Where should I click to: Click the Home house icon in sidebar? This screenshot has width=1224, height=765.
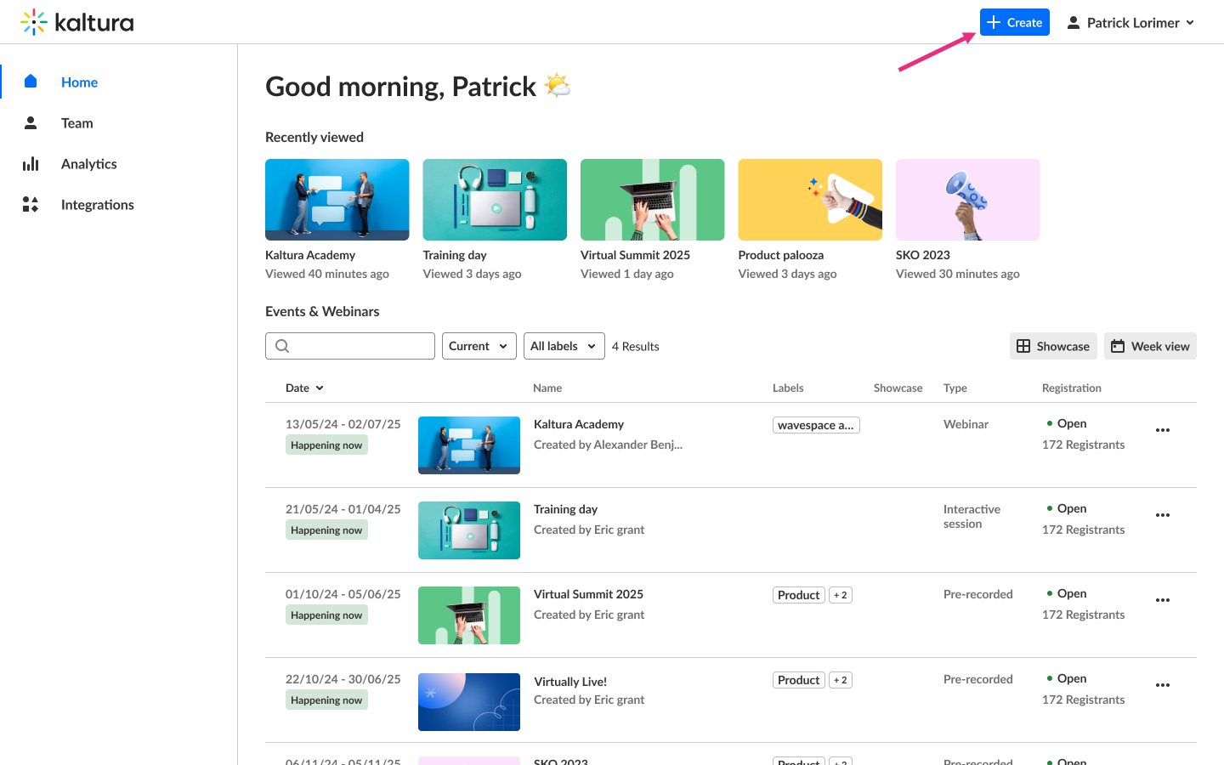click(x=31, y=82)
